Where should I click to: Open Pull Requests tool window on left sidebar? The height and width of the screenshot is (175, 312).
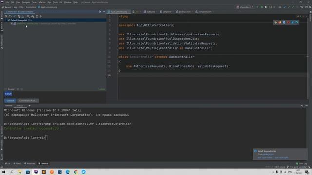tap(2, 42)
